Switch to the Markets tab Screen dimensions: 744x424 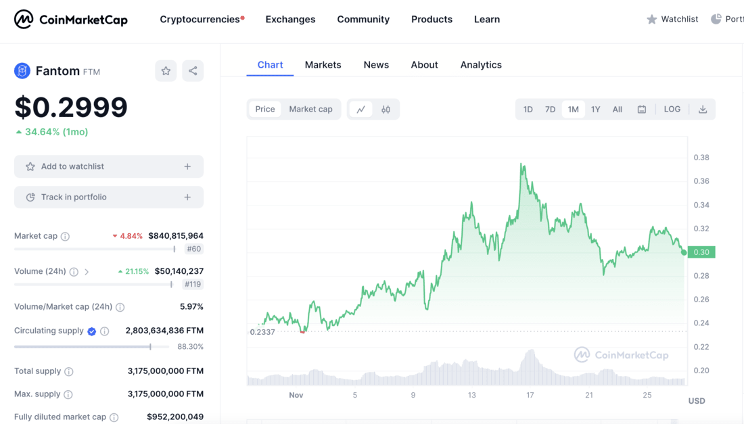[x=323, y=64]
